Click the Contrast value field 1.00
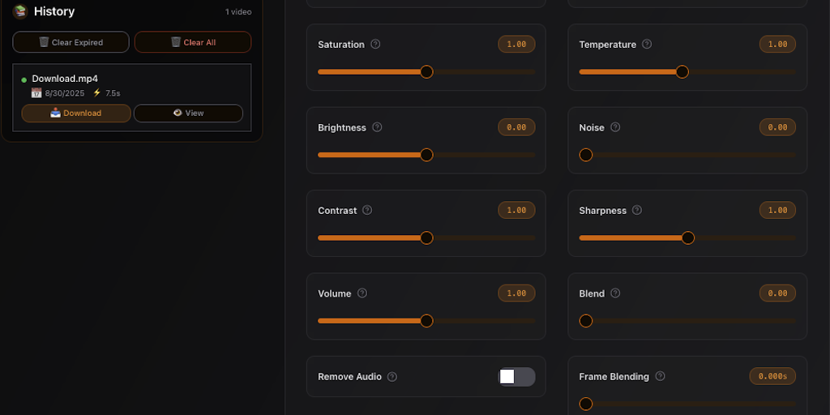The height and width of the screenshot is (415, 830). (x=516, y=210)
